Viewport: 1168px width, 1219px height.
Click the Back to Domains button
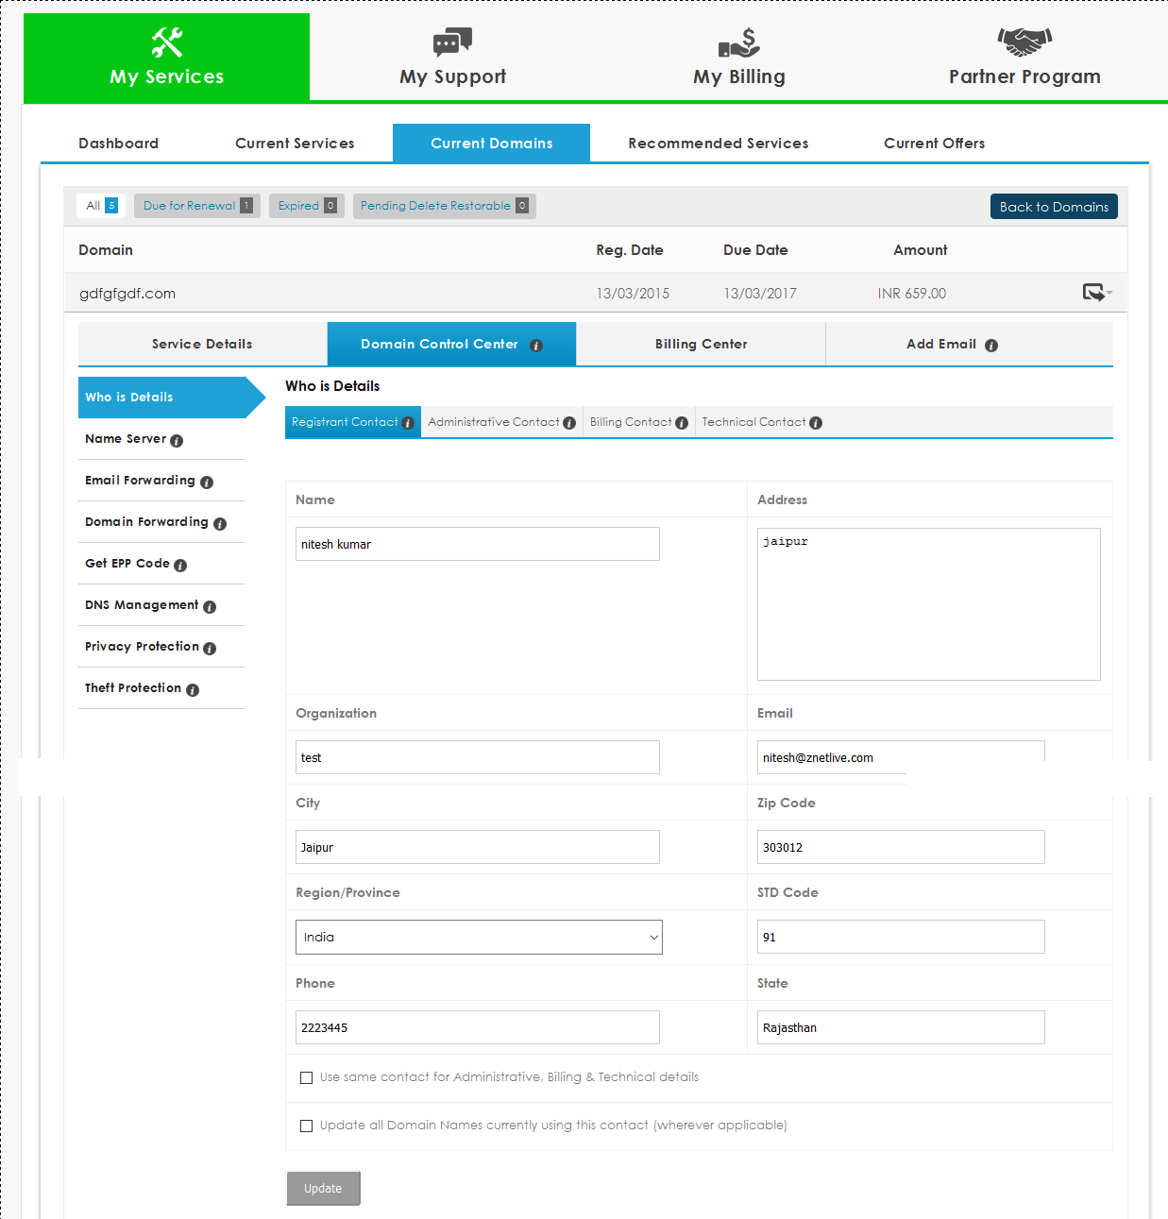(x=1054, y=207)
